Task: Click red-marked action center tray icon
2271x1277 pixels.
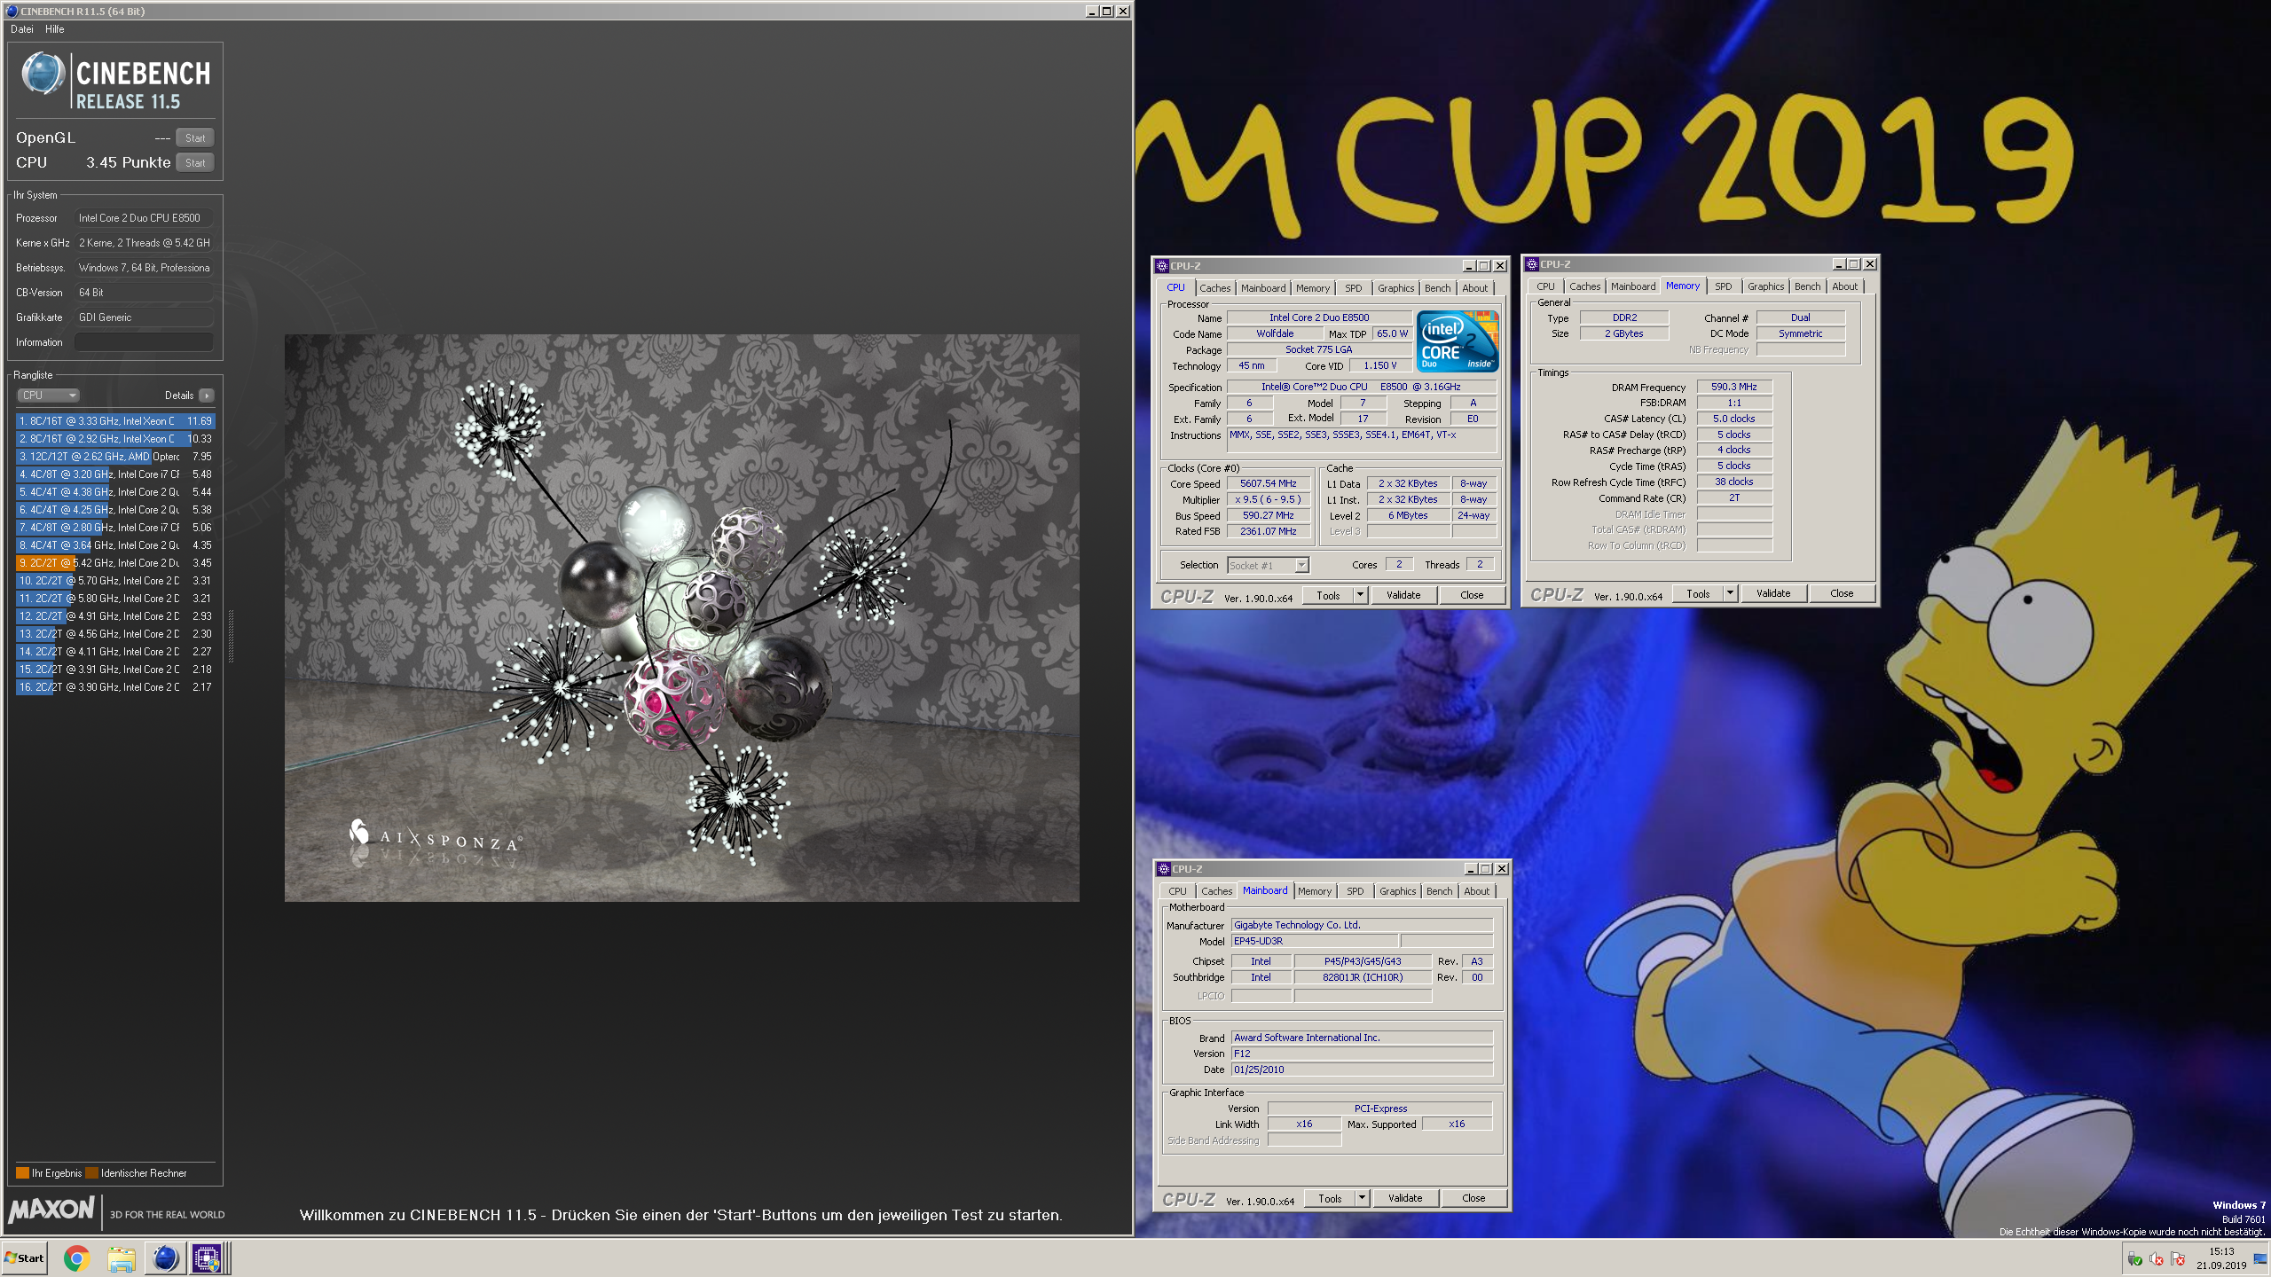Action: 2177,1259
